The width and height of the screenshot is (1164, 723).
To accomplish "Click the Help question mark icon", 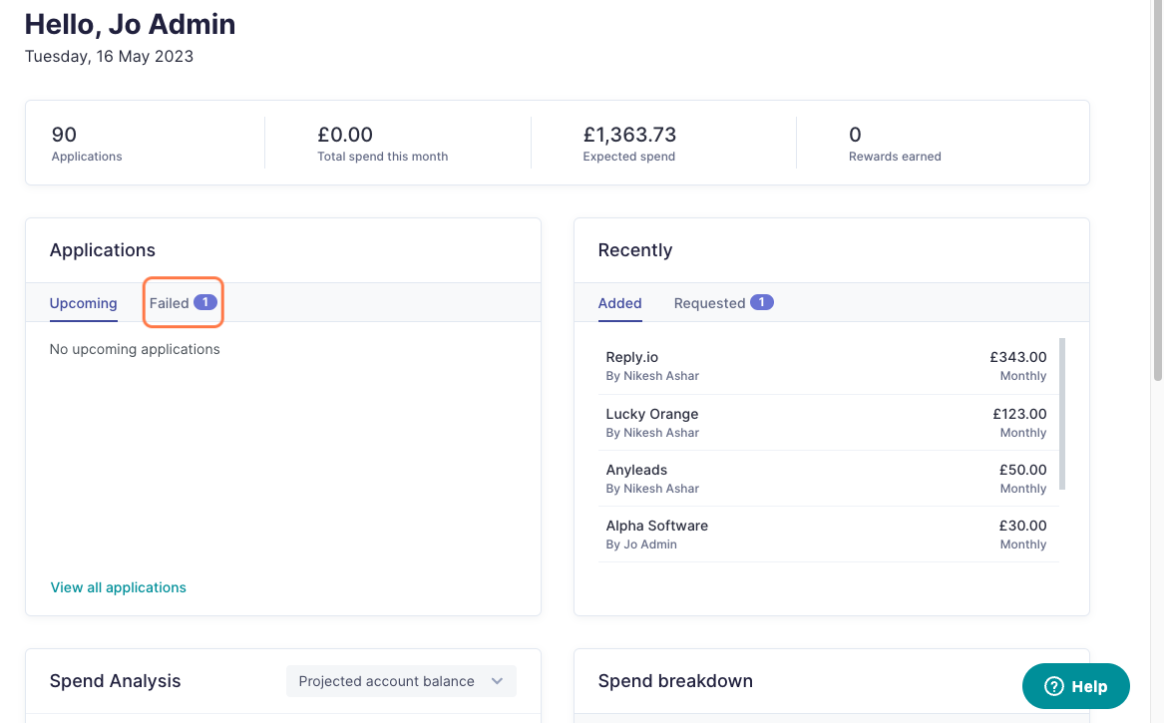I will click(1053, 687).
